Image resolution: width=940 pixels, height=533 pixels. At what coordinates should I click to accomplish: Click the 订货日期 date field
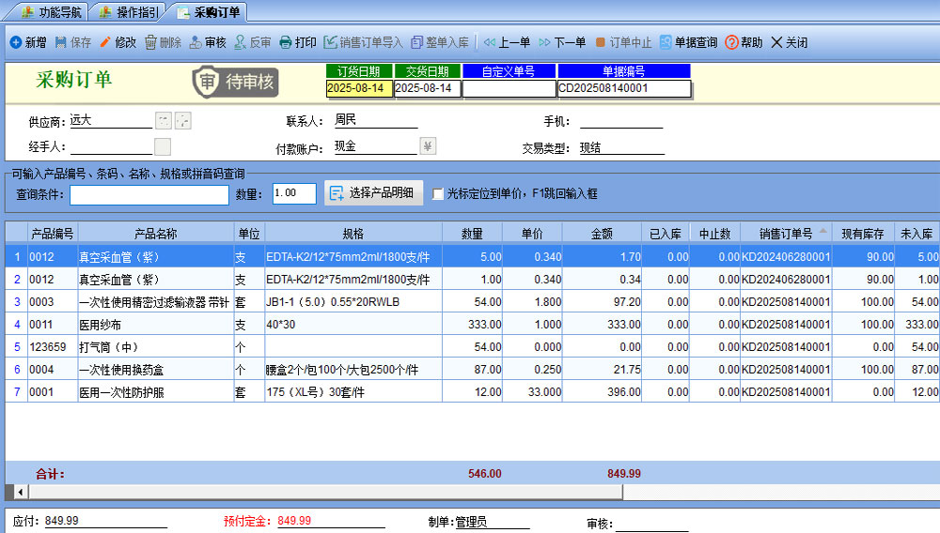359,88
